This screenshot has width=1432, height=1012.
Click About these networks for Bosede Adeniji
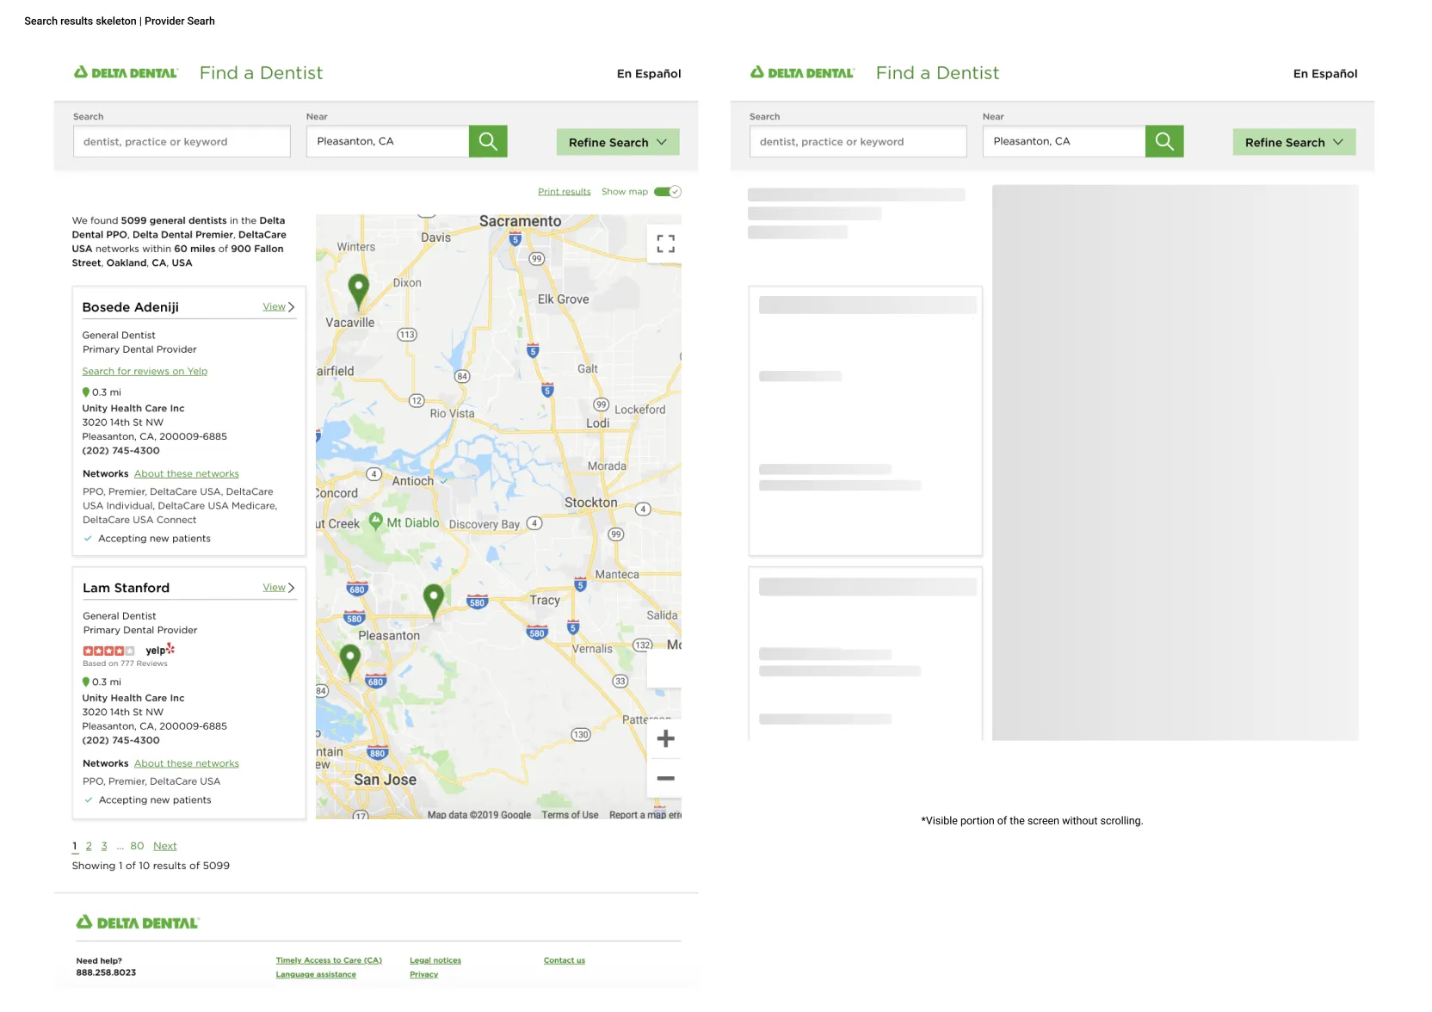pos(186,473)
